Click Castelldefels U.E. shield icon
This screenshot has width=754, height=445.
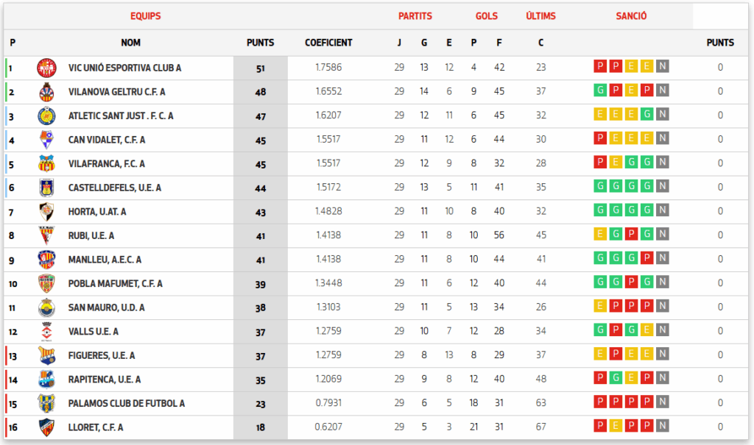point(46,188)
